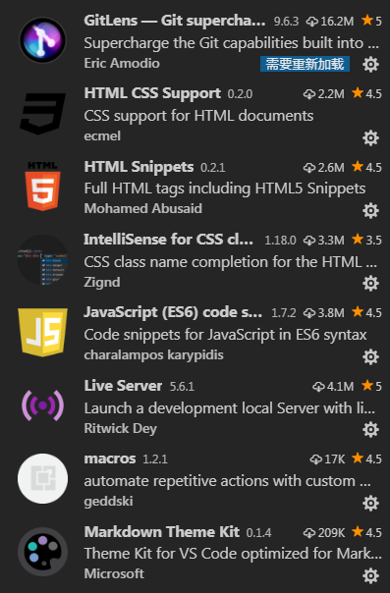Screen dimensions: 390x593
Task: Click publisher name ecmel
Action: click(102, 136)
